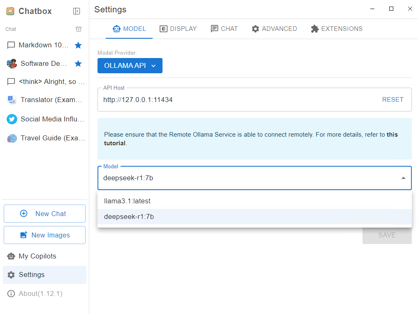Start a New Chat
The height and width of the screenshot is (314, 418).
44,214
